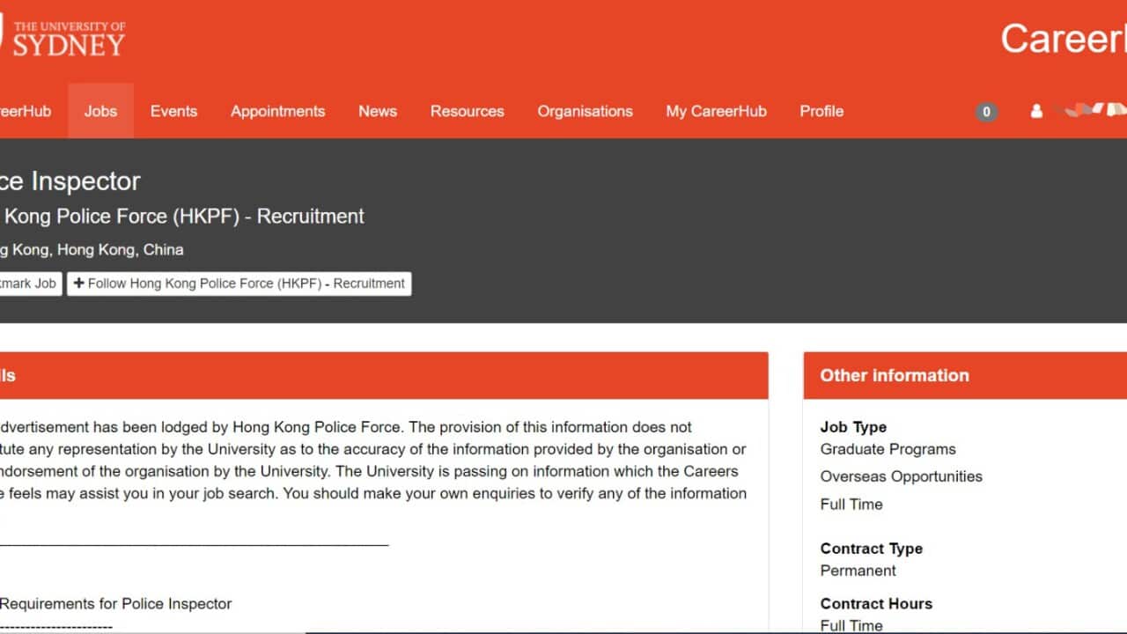The width and height of the screenshot is (1127, 634).
Task: Click the user account person icon
Action: [x=1036, y=112]
